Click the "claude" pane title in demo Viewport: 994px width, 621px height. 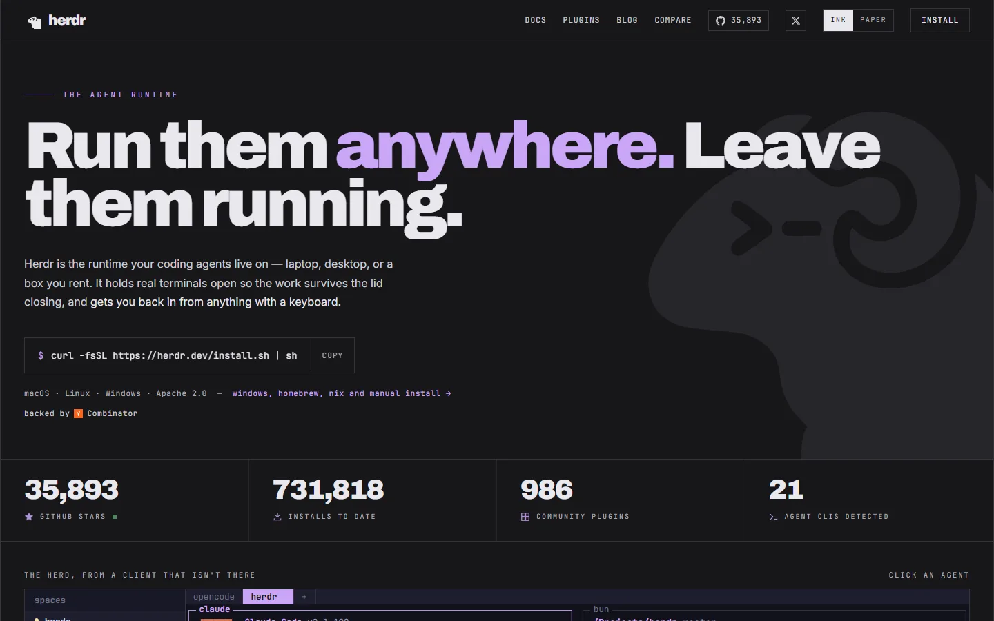point(215,609)
